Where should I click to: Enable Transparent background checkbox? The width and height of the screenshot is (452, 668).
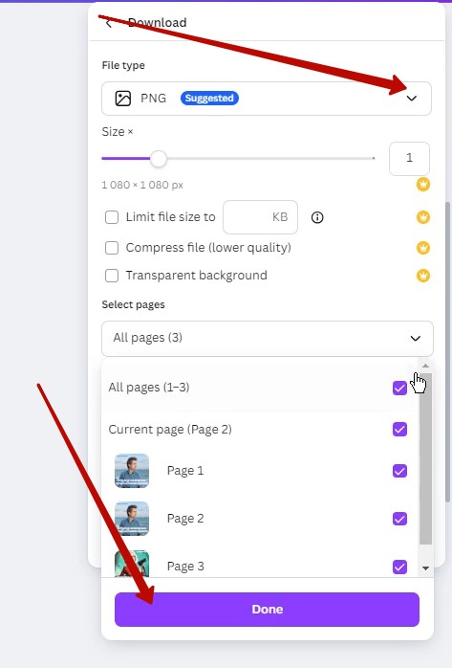pyautogui.click(x=112, y=276)
